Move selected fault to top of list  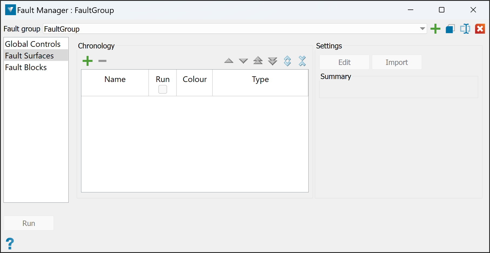pyautogui.click(x=258, y=61)
